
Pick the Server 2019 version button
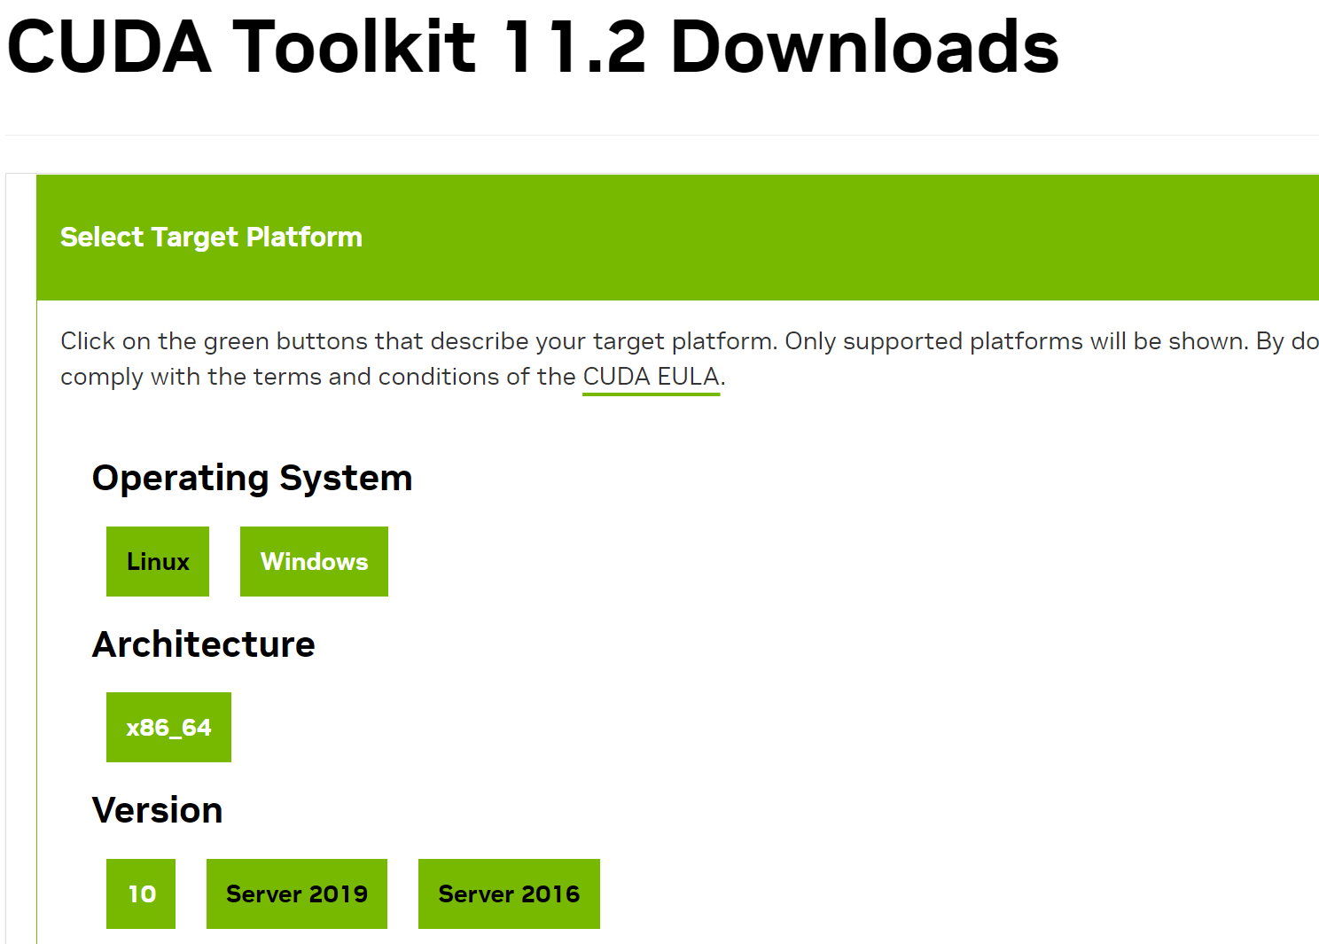click(x=297, y=893)
